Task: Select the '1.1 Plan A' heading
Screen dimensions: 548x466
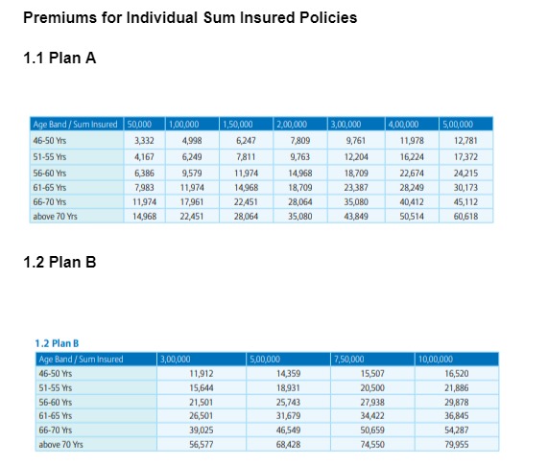Action: tap(60, 58)
